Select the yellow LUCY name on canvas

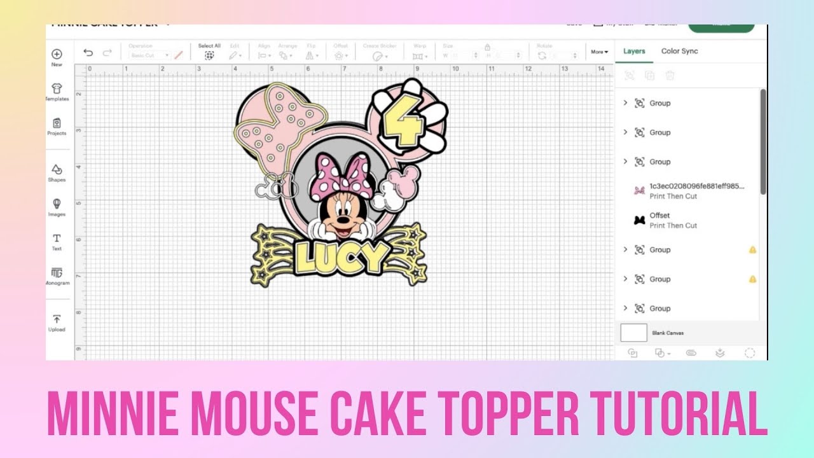click(340, 256)
